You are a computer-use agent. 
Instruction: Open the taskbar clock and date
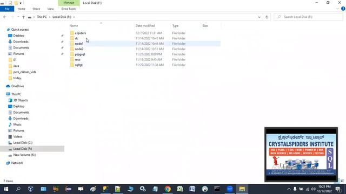(324, 189)
